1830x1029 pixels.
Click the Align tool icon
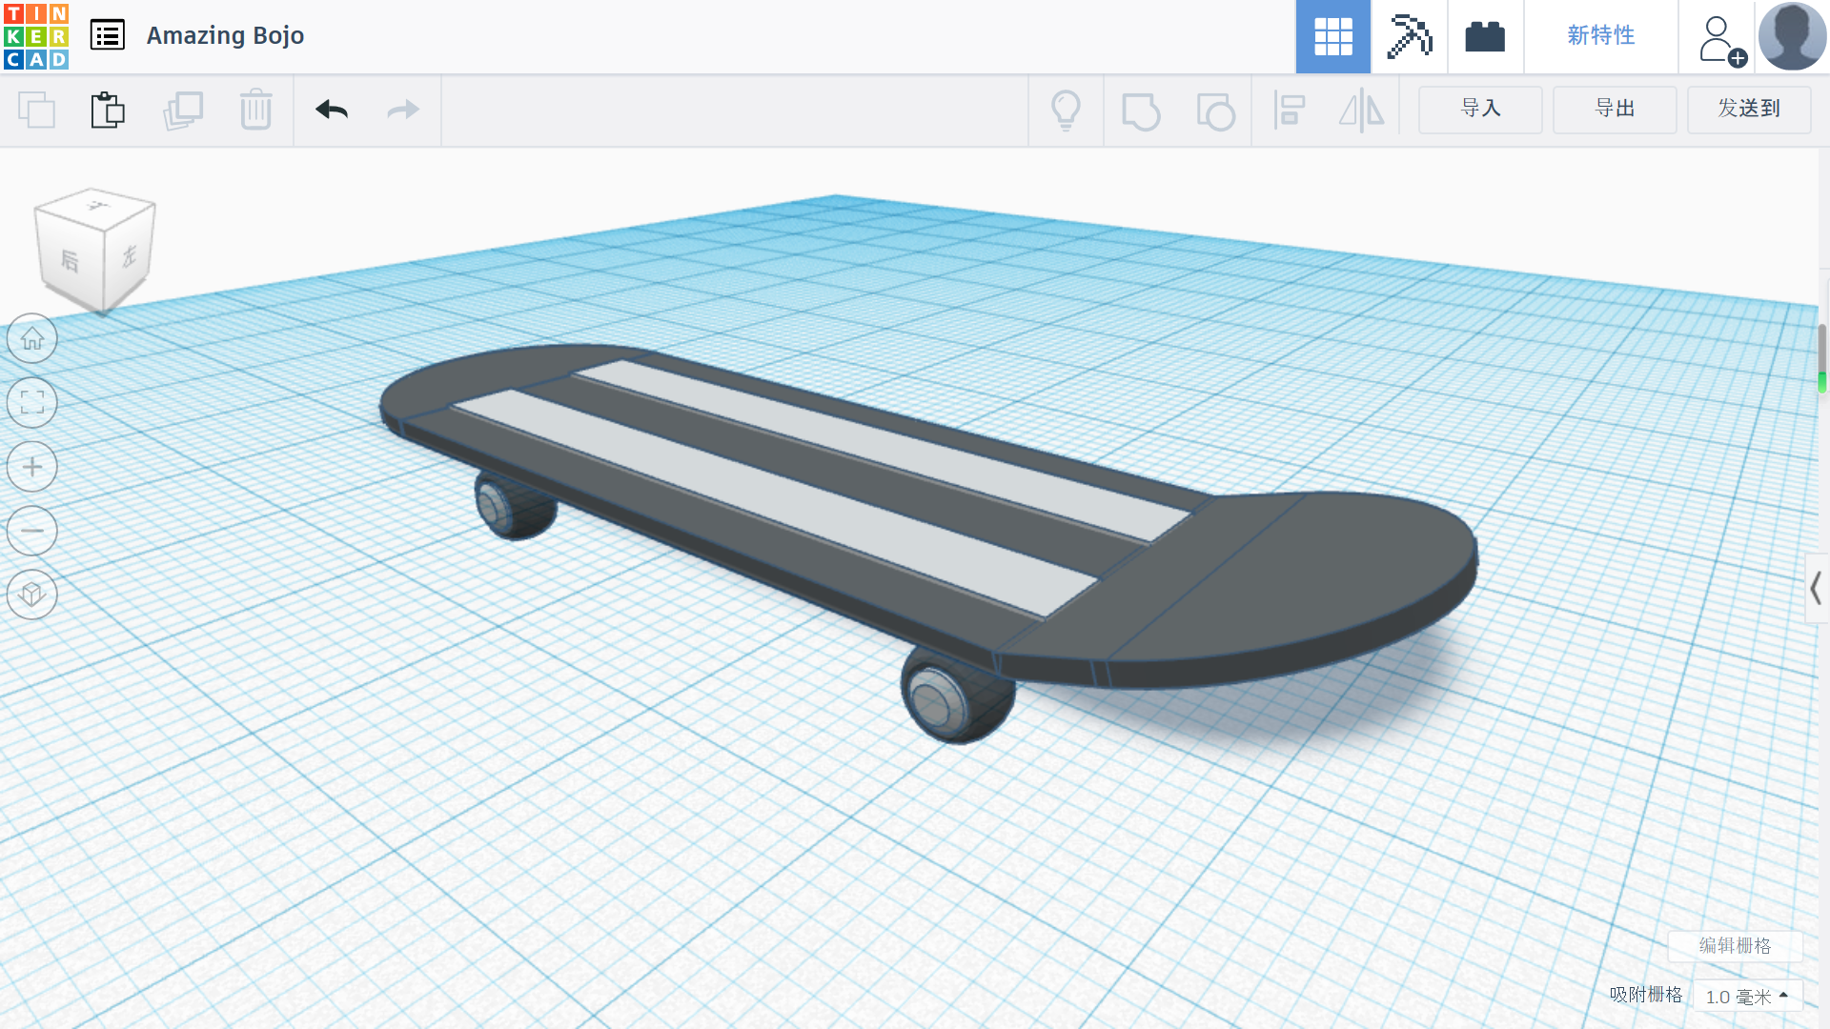[1289, 111]
